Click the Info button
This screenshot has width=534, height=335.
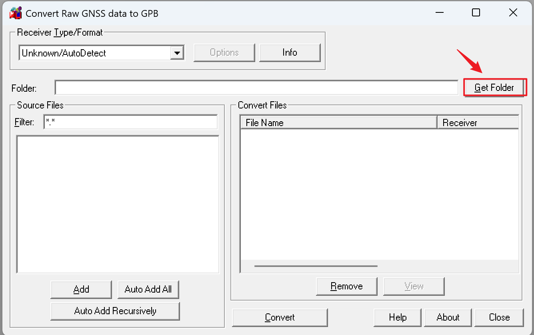pos(290,52)
